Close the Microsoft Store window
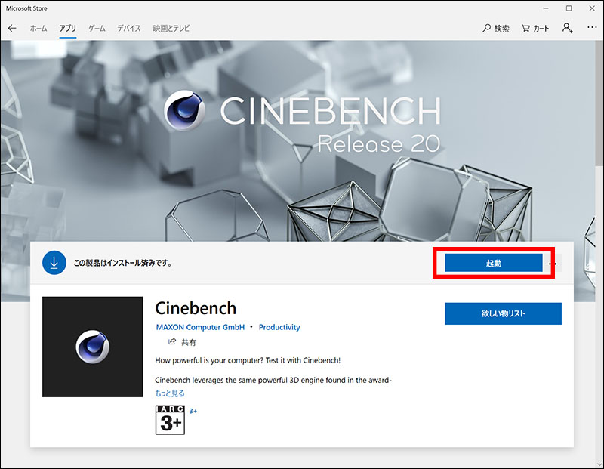Viewport: 604px width, 469px height. point(592,8)
